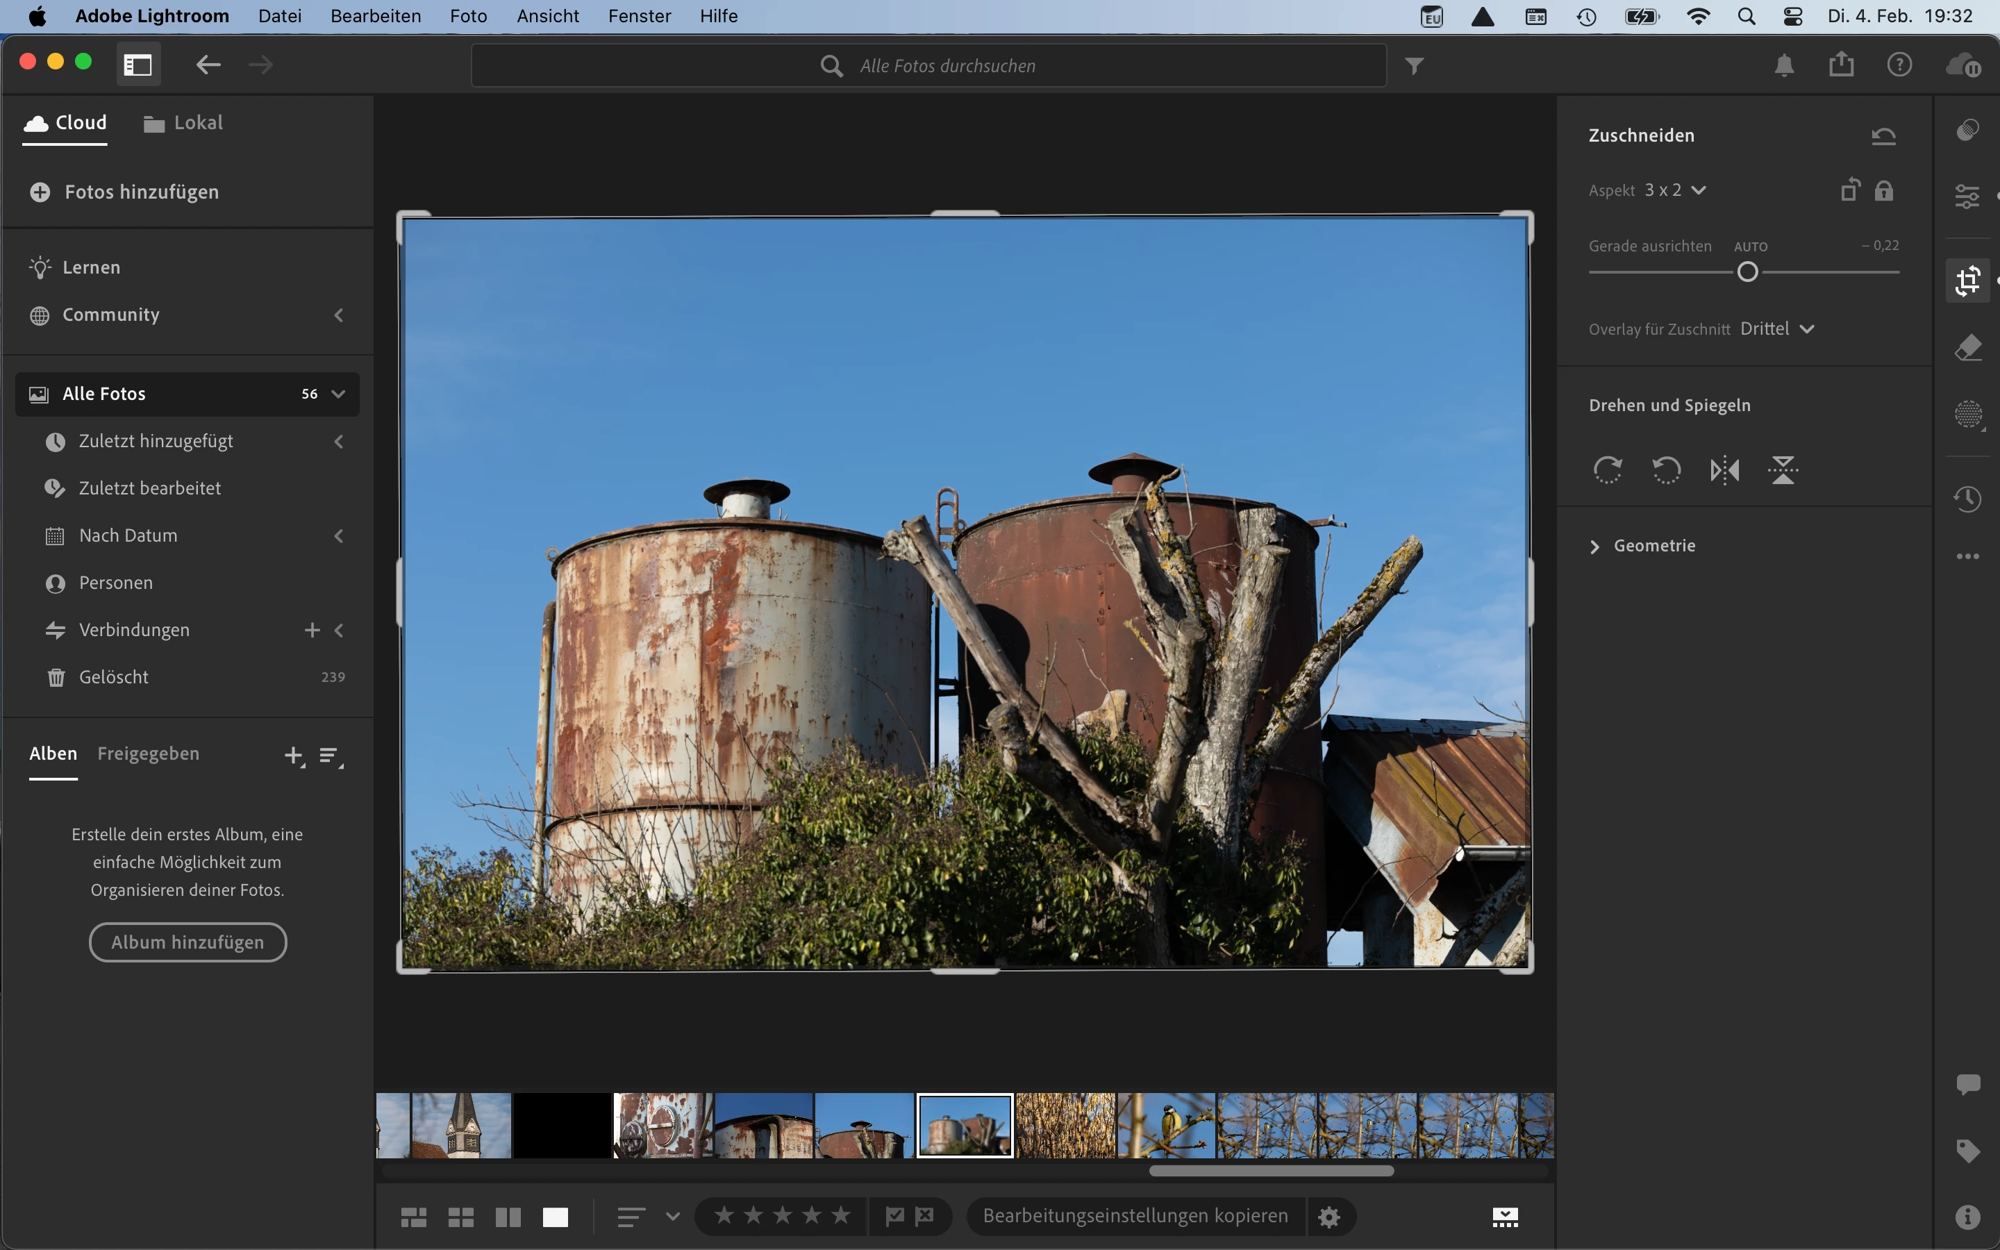Viewport: 2000px width, 1250px height.
Task: Toggle the aspect ratio lock
Action: (1883, 191)
